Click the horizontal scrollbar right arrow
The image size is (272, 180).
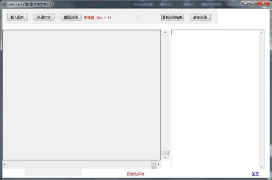(x=158, y=165)
